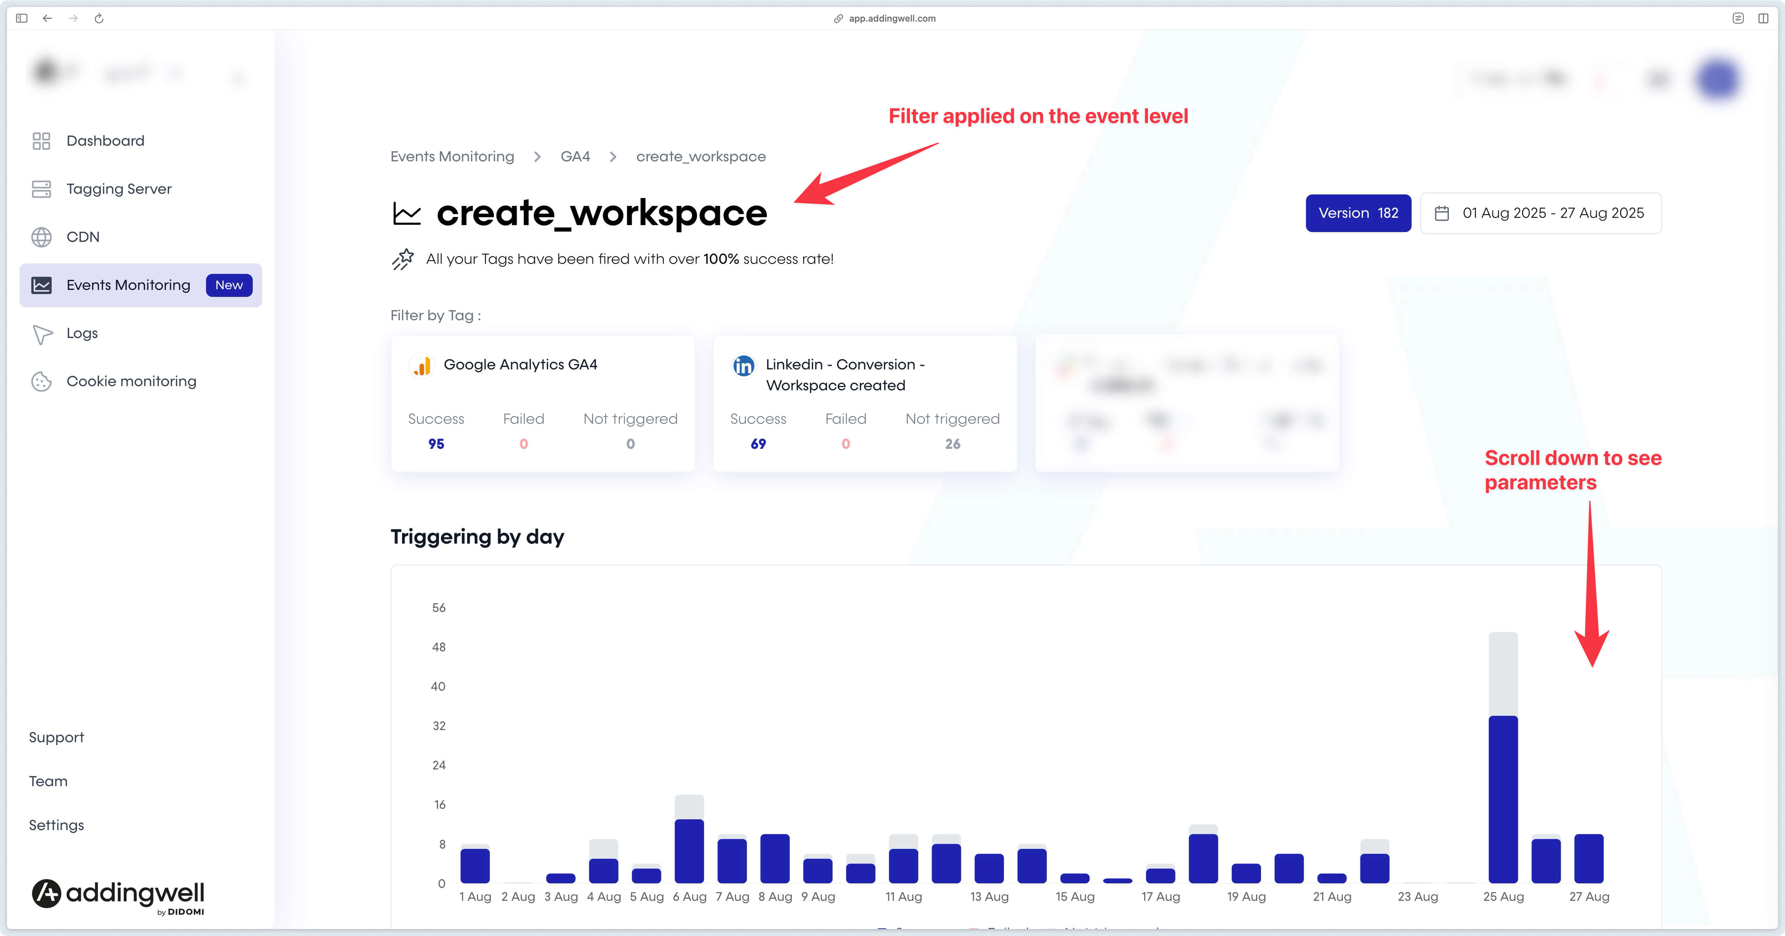This screenshot has height=936, width=1785.
Task: Reload the page with refresh icon
Action: pyautogui.click(x=99, y=18)
